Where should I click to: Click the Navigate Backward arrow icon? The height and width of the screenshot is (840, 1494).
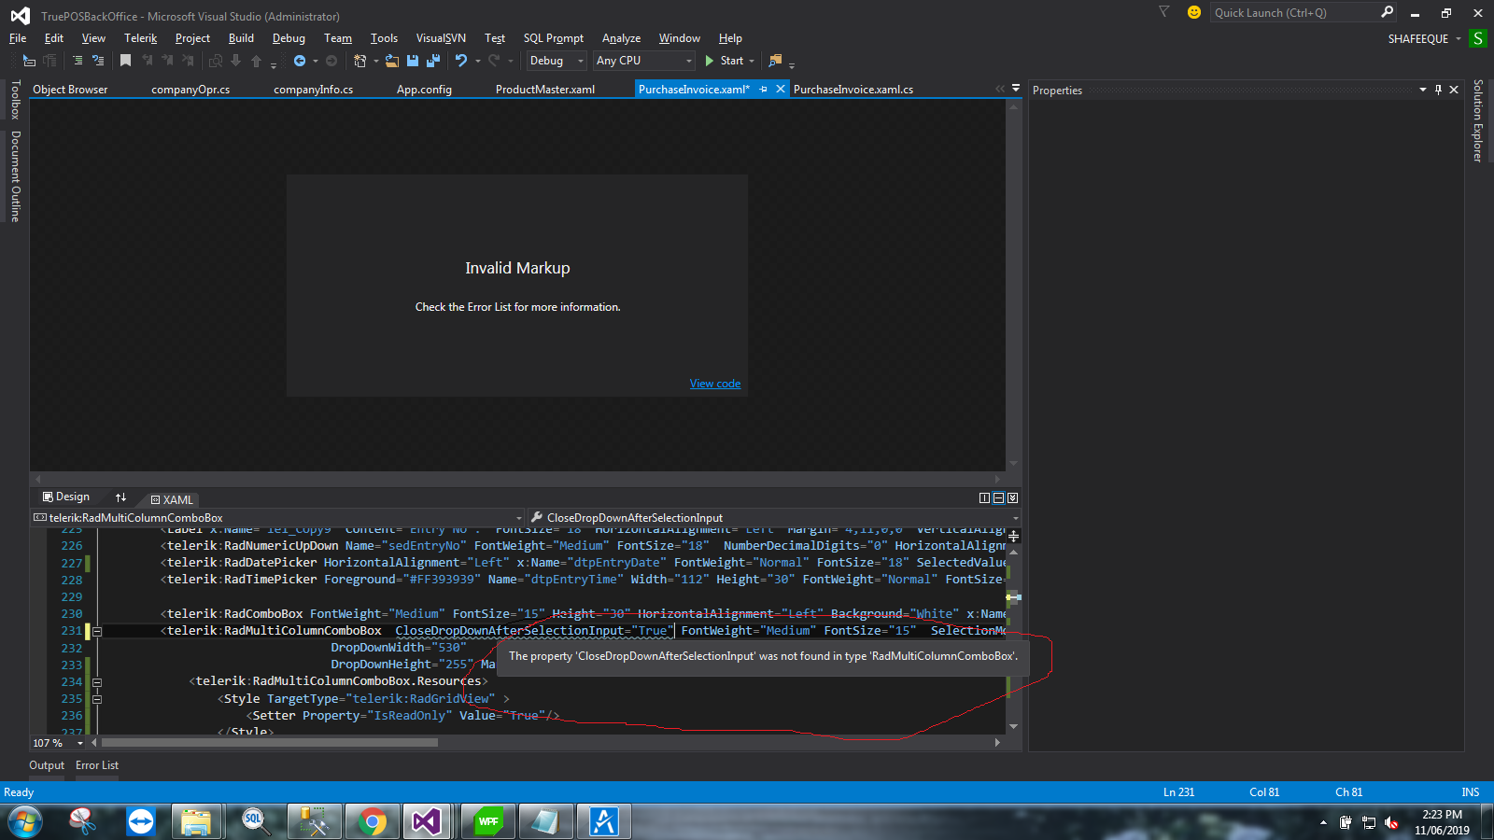tap(300, 61)
